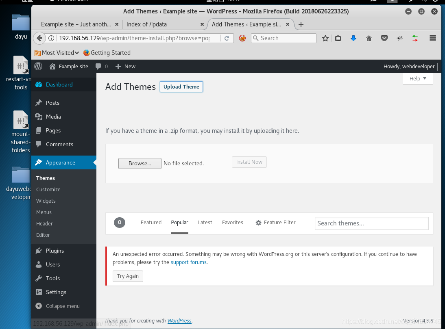Open site information icon in address bar
The image size is (445, 329).
[x=51, y=38]
